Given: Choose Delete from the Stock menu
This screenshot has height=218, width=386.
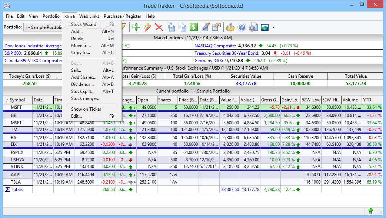Looking at the screenshot, I should [92, 38].
